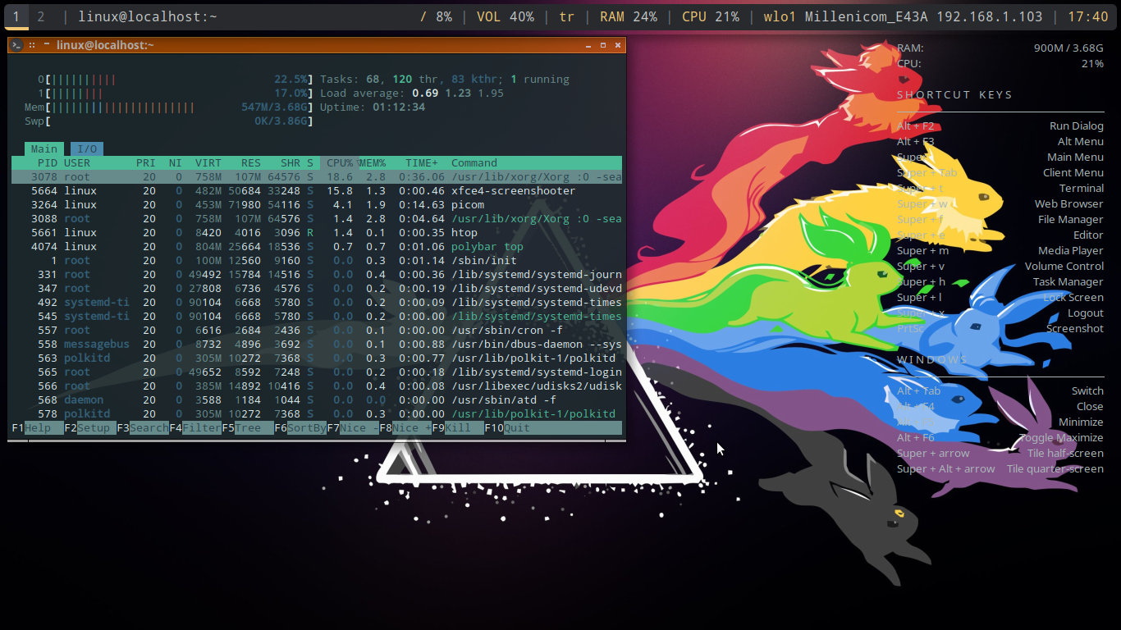Minimize the linux@localhost terminal window
This screenshot has width=1121, height=630.
click(x=588, y=45)
